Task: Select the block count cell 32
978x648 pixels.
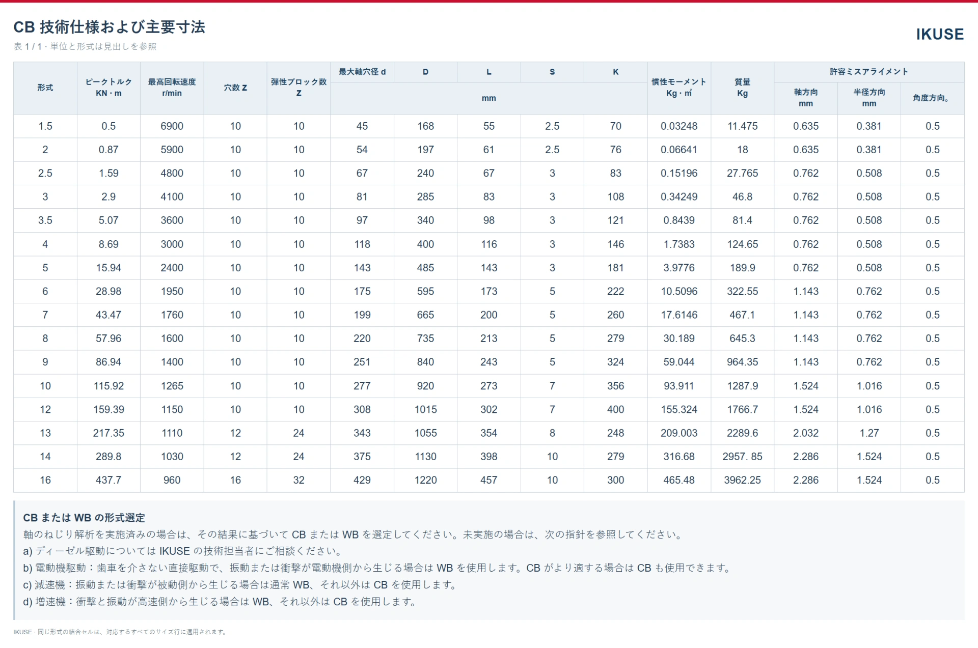Action: coord(298,480)
